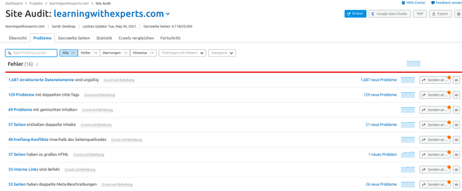462x191 pixels.
Task: Open 1,687 strukturierte Datenelemente link
Action: click(41, 80)
